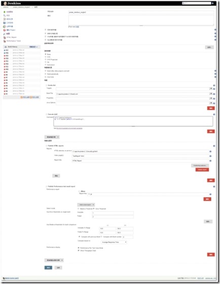Screen dimensions: 220x284
Task: Click the blue Save button
Action: pyautogui.click(x=49, y=267)
